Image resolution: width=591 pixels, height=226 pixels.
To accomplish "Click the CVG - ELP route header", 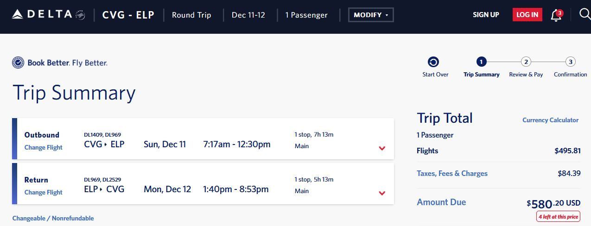I will coord(128,15).
